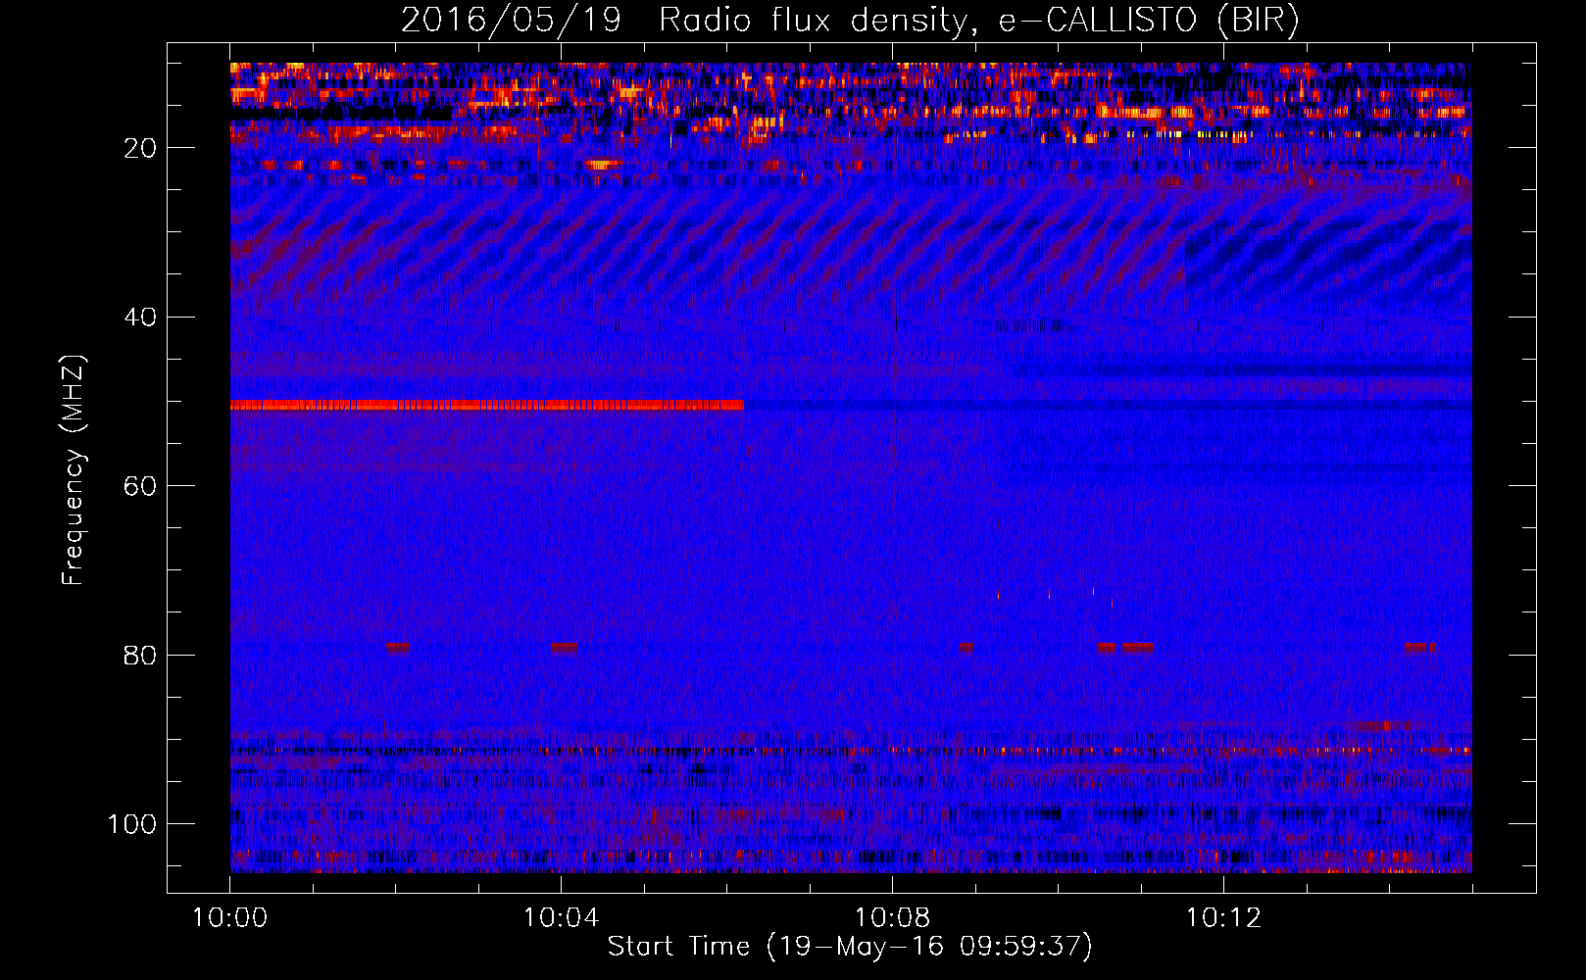Screen dimensions: 1586x980
Task: Click the "Start Time (19-May-16 09:59:37)" label
Action: click(850, 947)
